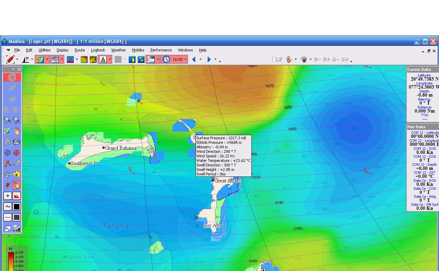Image resolution: width=439 pixels, height=271 pixels.
Task: Click the R+ toolbar button
Action: click(327, 59)
